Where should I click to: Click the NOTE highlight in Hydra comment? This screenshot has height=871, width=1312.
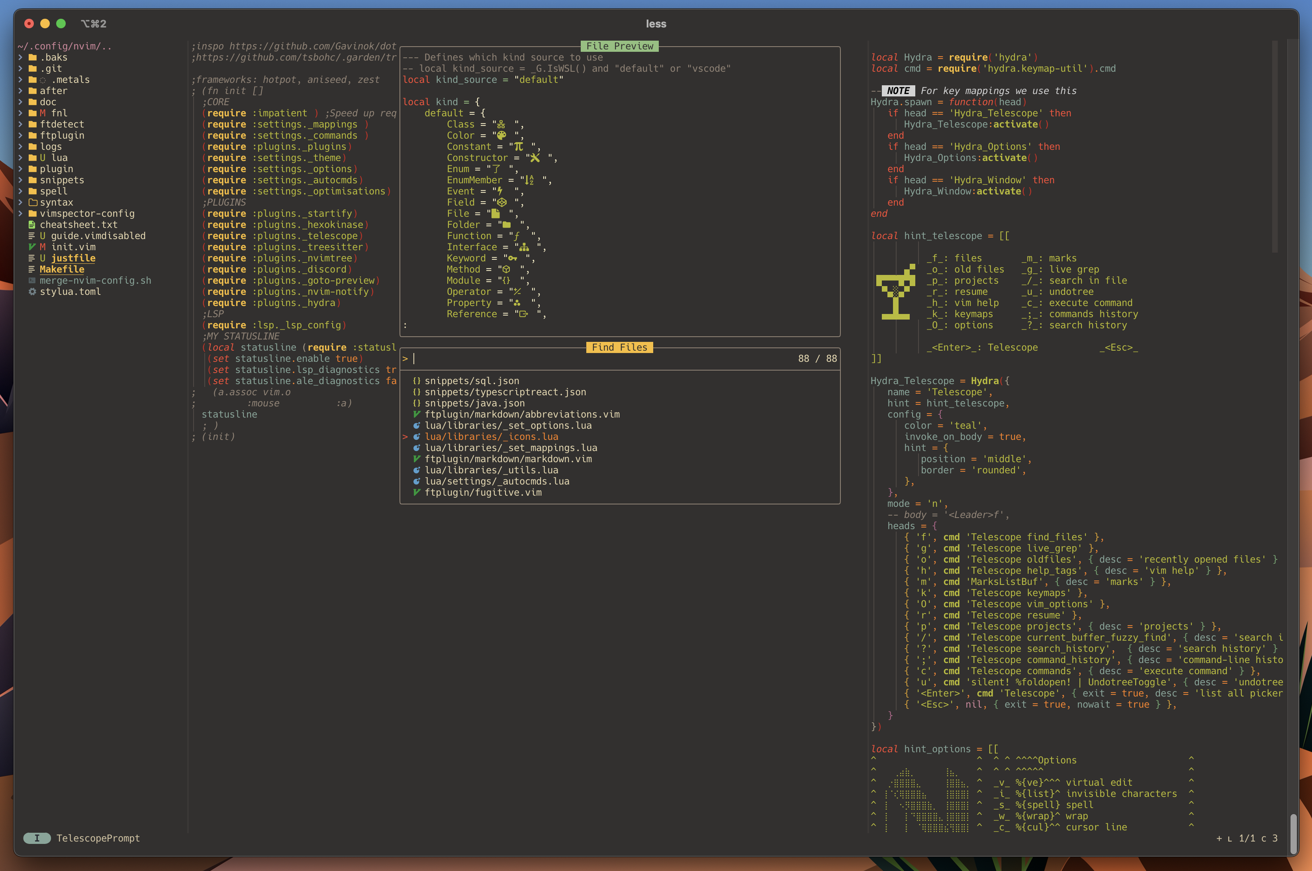pyautogui.click(x=898, y=91)
